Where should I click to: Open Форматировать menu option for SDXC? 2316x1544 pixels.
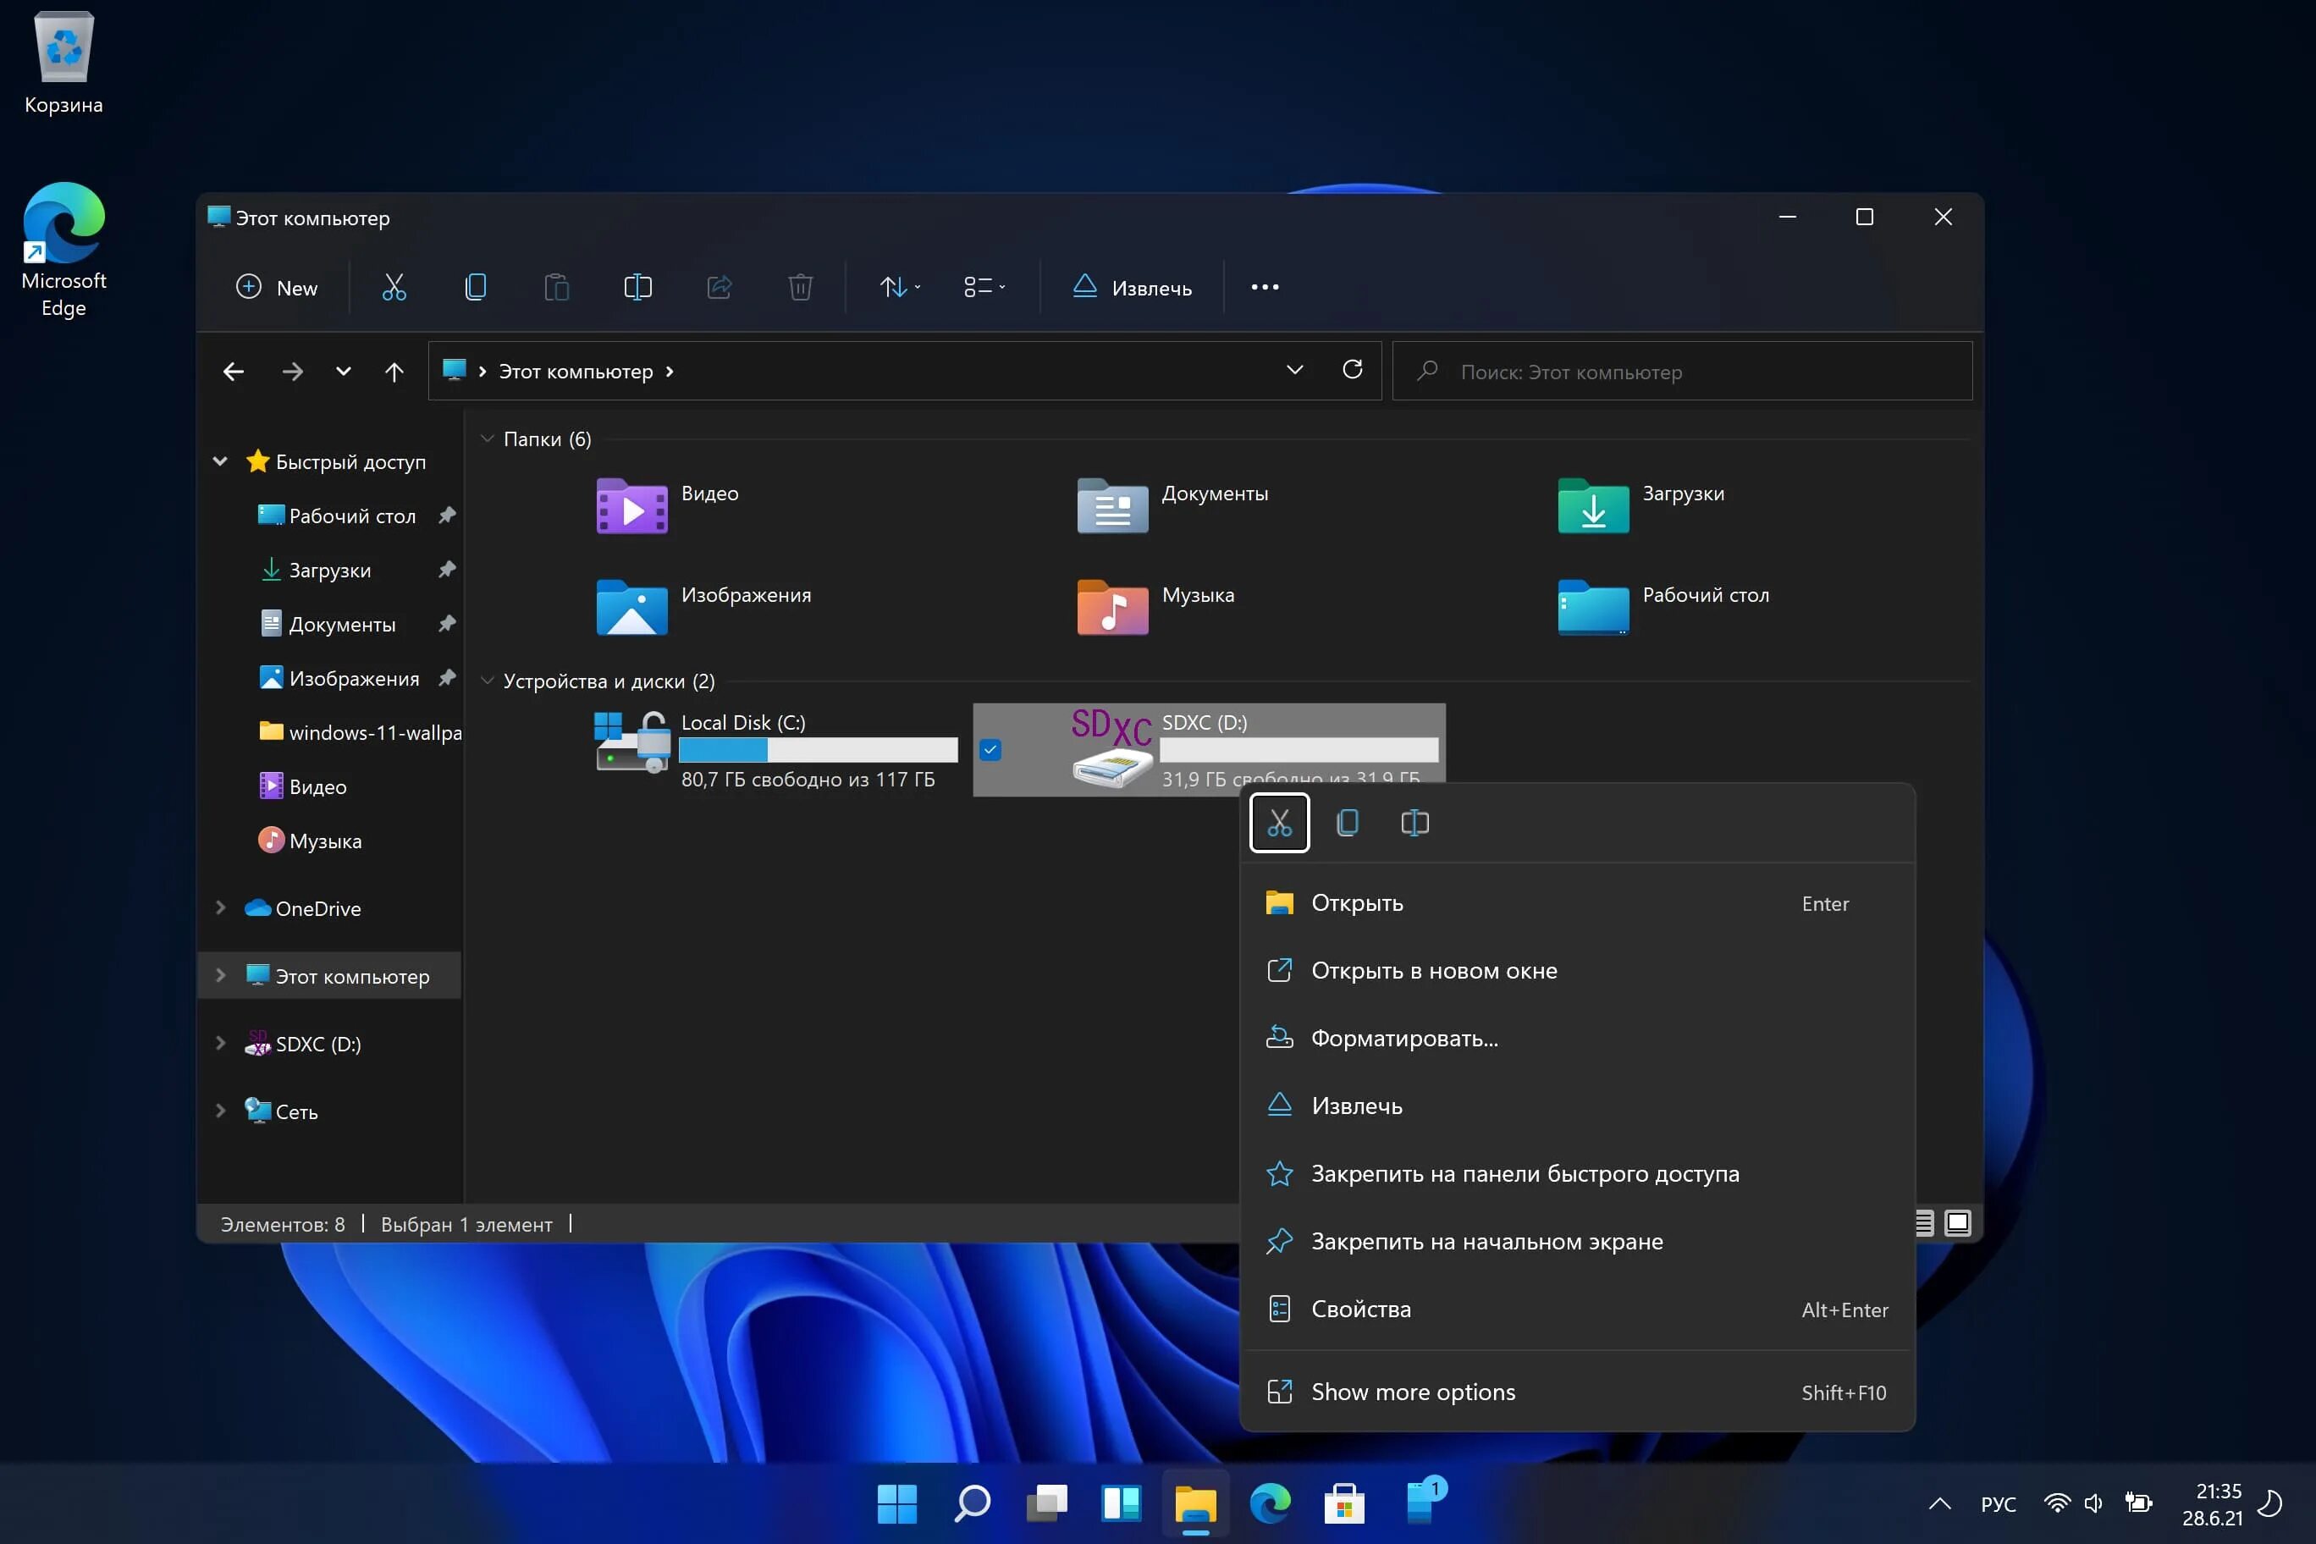[1403, 1035]
